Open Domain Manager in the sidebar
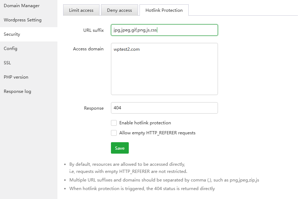 (x=21, y=6)
